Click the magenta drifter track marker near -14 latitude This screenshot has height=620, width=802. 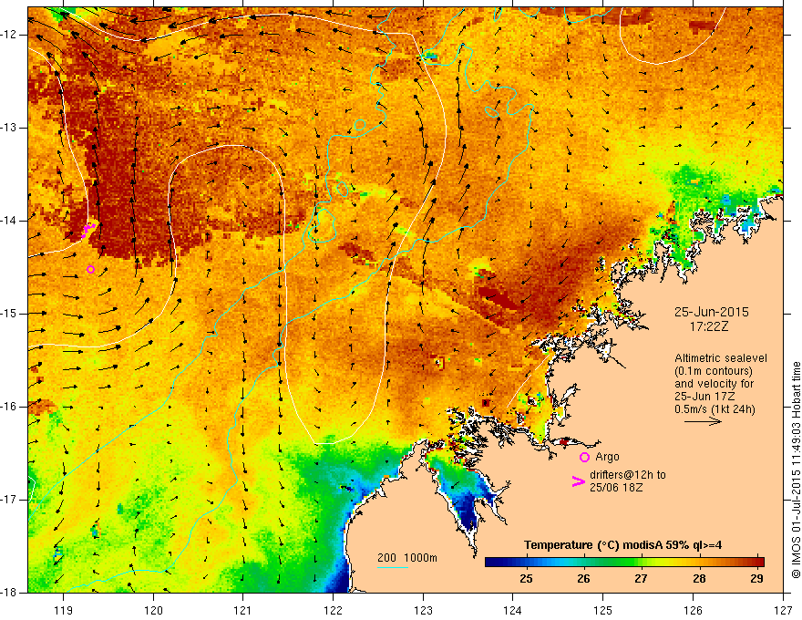pyautogui.click(x=88, y=230)
